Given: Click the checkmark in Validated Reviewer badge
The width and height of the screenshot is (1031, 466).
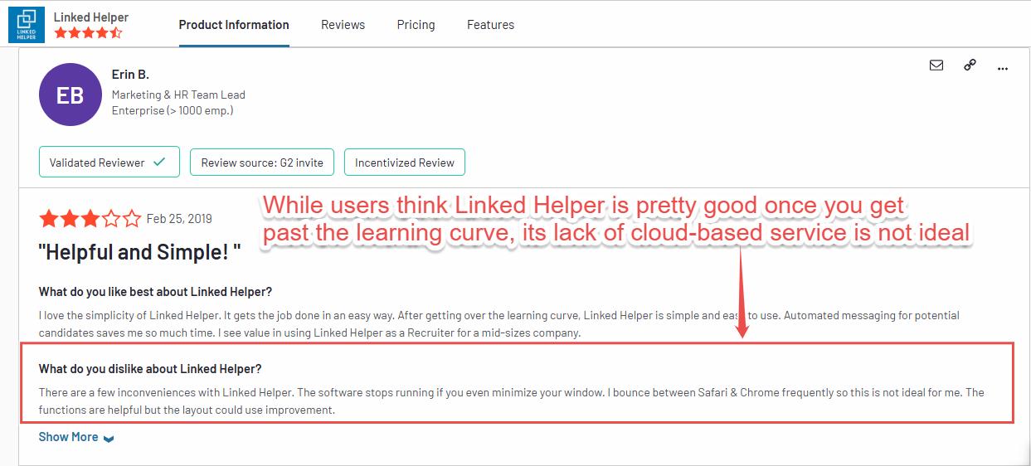Looking at the screenshot, I should [159, 163].
